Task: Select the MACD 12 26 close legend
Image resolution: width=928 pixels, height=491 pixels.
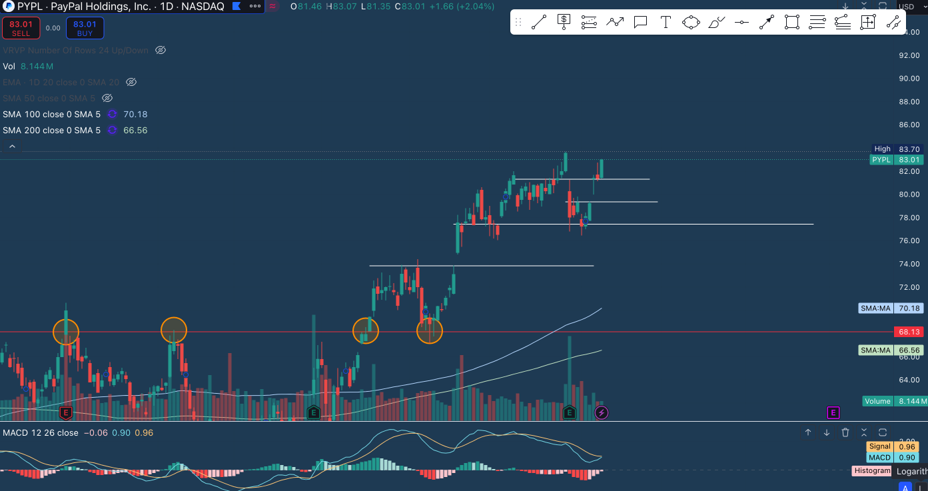Action: tap(41, 432)
